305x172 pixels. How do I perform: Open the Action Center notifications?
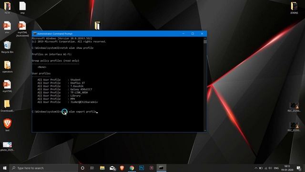(299, 168)
